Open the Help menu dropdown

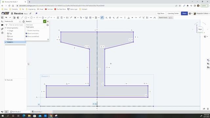pyautogui.click(x=190, y=13)
